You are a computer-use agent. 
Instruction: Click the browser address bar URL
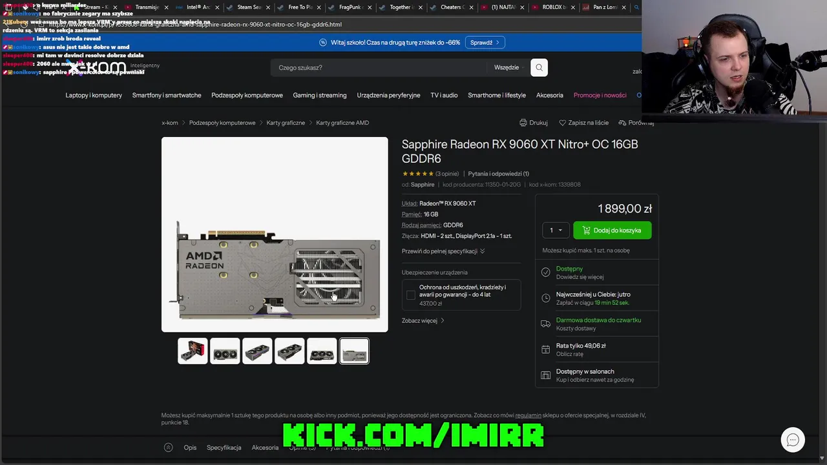195,25
